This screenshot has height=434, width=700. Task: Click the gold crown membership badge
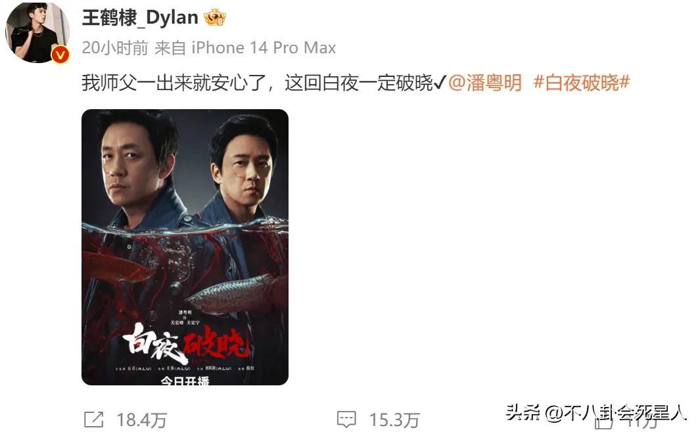pyautogui.click(x=215, y=18)
